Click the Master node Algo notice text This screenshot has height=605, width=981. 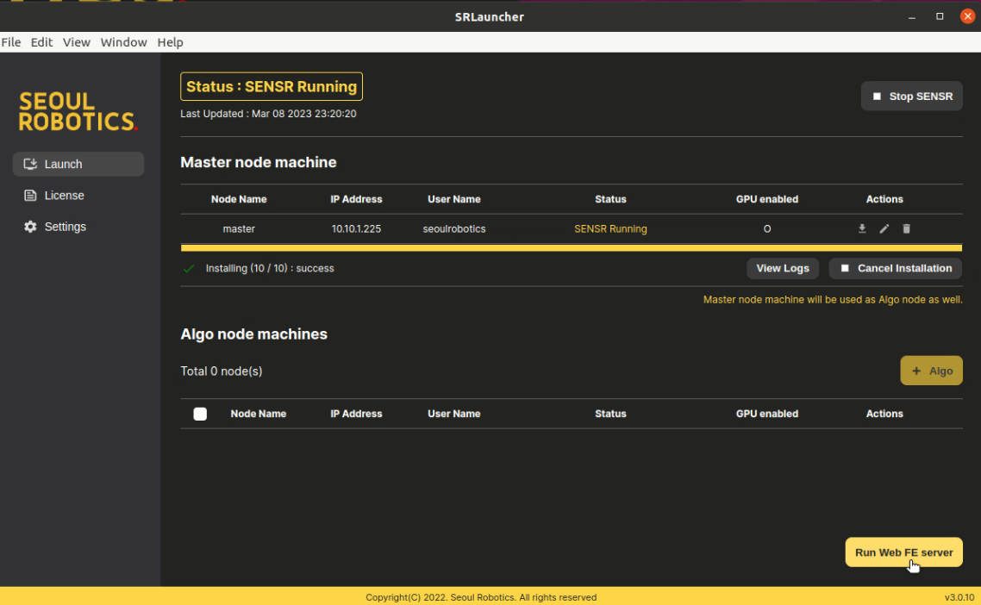pos(833,300)
